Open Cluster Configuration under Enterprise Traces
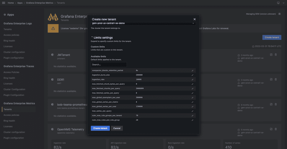The height and width of the screenshot is (149, 287). 14,89
